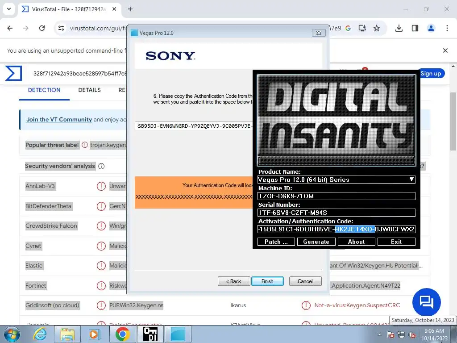Screen dimensions: 457x343
Task: Click the Fortinet alert icon
Action: (x=101, y=285)
